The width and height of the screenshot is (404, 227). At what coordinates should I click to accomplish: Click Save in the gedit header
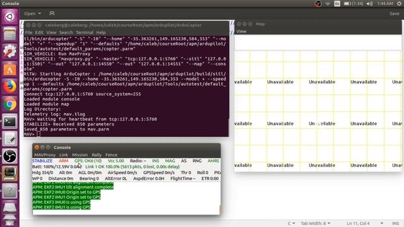[394, 13]
